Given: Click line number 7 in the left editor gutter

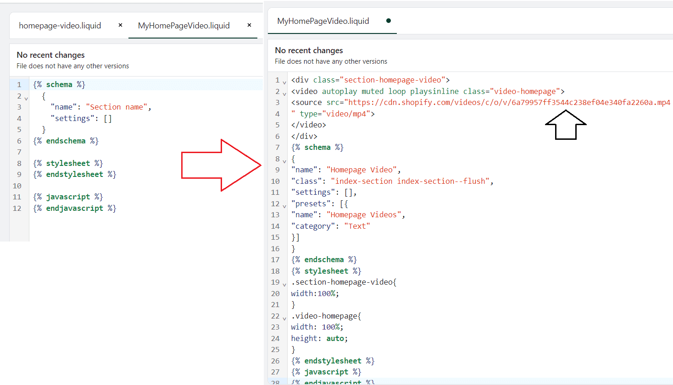Looking at the screenshot, I should (x=19, y=152).
